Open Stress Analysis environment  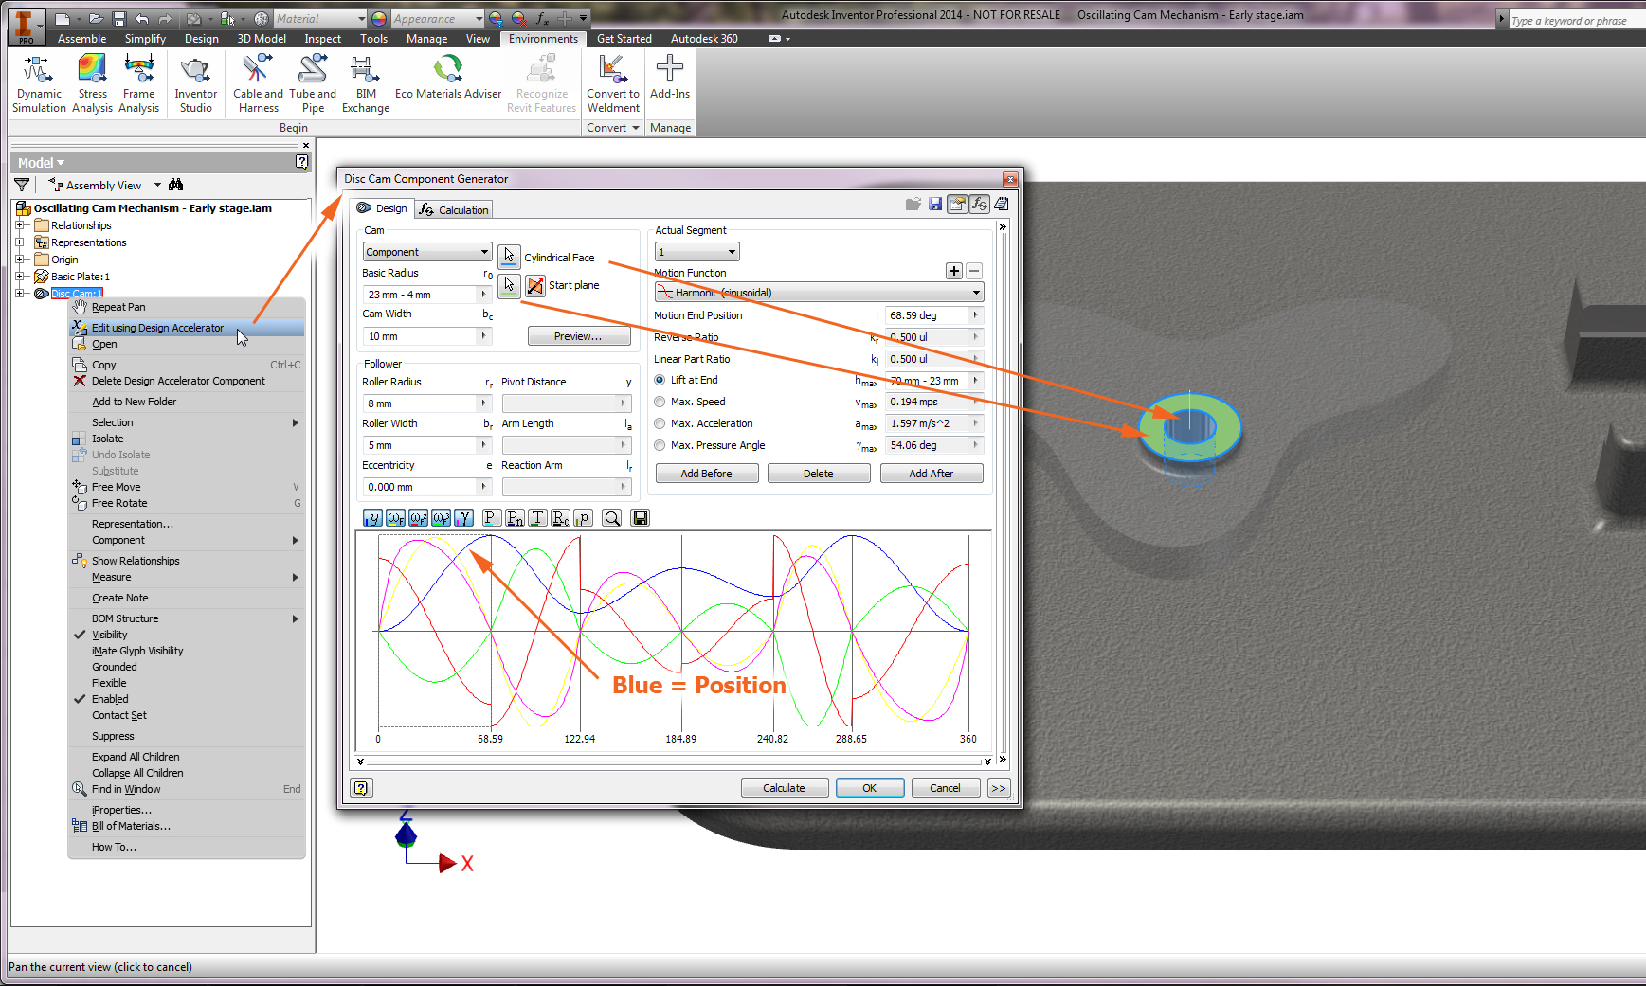point(92,83)
